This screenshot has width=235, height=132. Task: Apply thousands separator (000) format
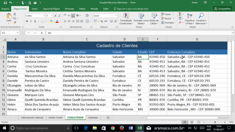pyautogui.click(x=106, y=21)
